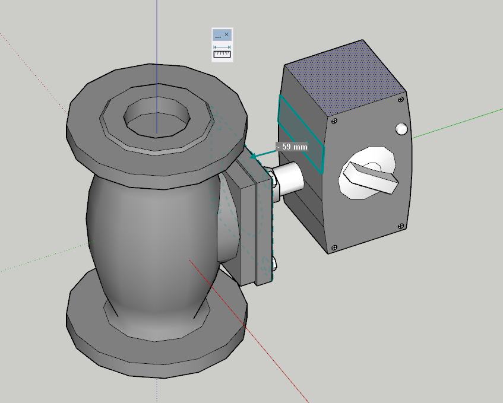The width and height of the screenshot is (503, 403).
Task: Click the white cylindrical shaft coupling
Action: [x=288, y=178]
